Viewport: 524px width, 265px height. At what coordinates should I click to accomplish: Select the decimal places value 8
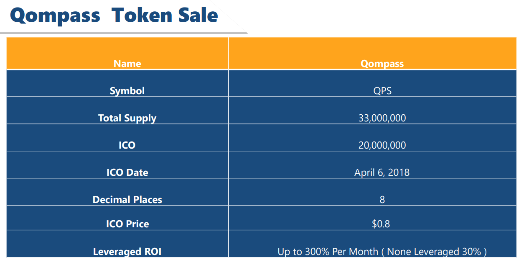pos(382,200)
